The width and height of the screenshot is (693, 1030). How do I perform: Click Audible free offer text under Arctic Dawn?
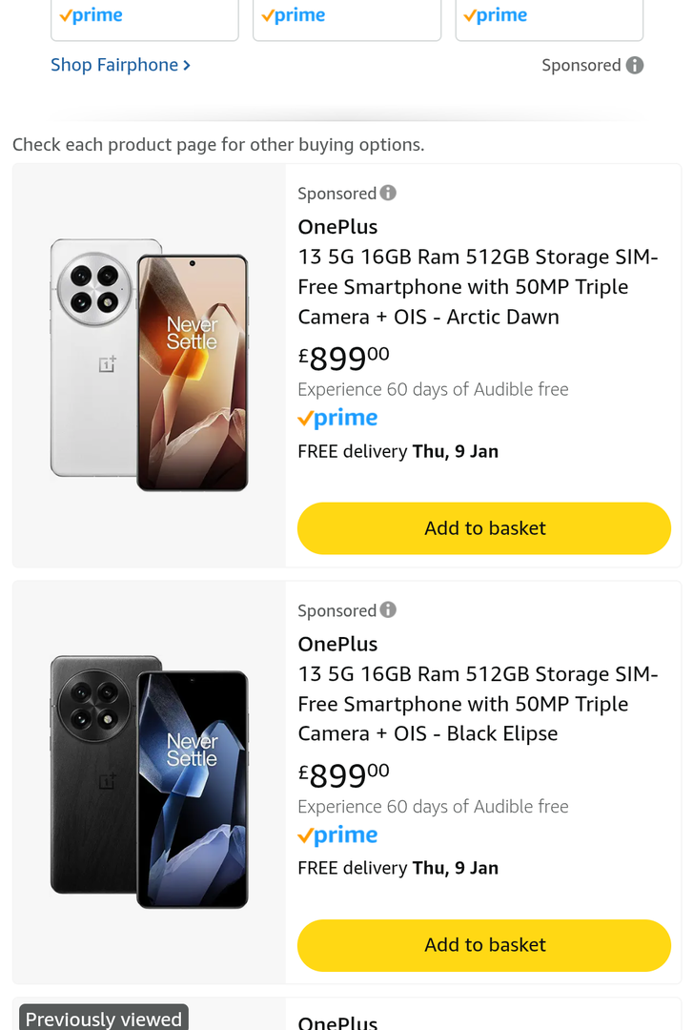pos(433,389)
